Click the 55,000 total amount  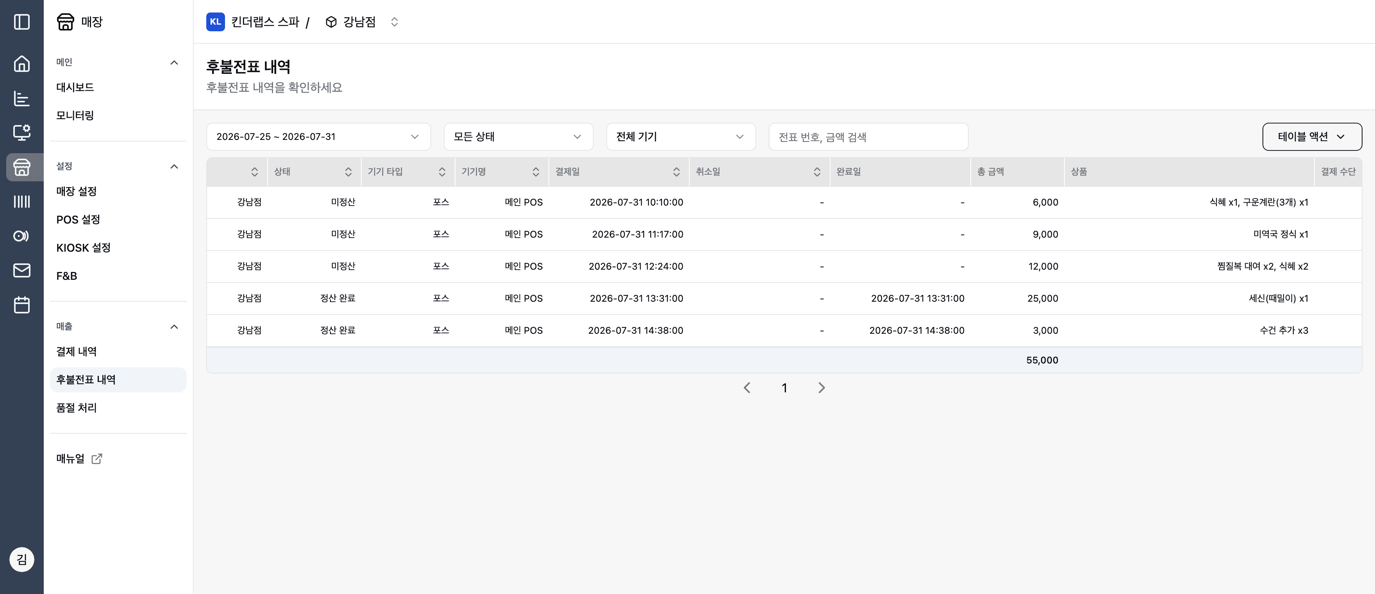(x=1042, y=360)
